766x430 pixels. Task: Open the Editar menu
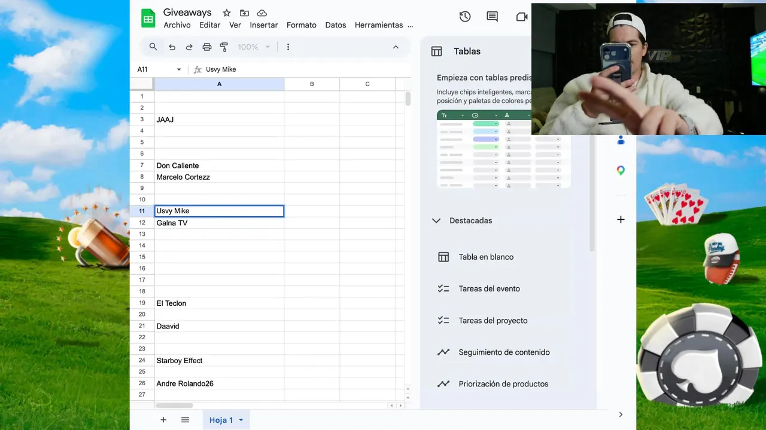coord(210,25)
